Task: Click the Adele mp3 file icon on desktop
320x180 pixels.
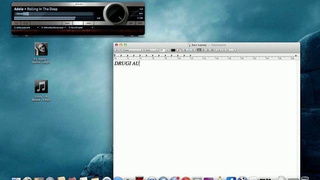Action: (x=41, y=49)
